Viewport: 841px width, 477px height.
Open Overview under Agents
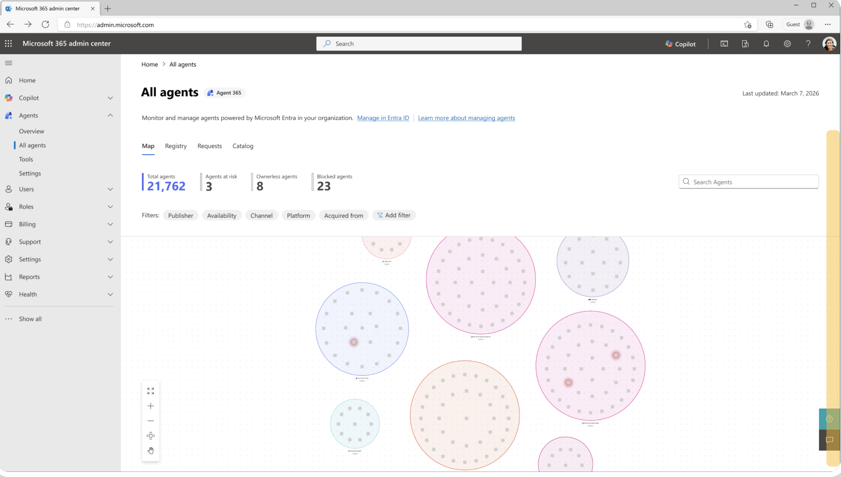point(31,131)
